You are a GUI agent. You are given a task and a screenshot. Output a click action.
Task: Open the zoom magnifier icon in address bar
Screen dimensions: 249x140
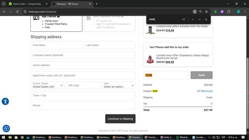click(x=201, y=12)
